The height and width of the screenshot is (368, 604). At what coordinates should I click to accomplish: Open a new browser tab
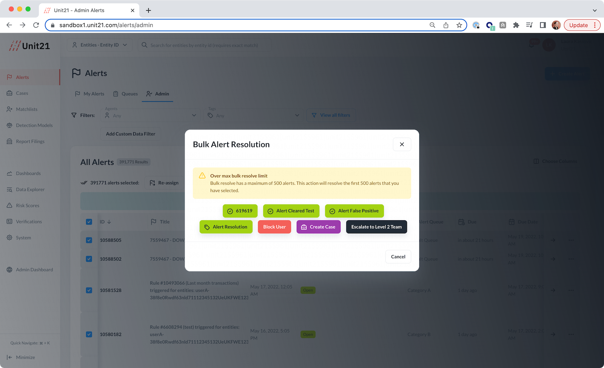click(148, 11)
